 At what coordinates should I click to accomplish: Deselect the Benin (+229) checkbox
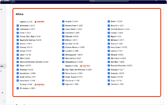(109, 22)
